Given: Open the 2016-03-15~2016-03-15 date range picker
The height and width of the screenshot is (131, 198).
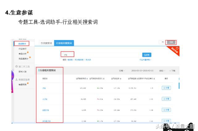Looking at the screenshot, I should tap(142, 71).
